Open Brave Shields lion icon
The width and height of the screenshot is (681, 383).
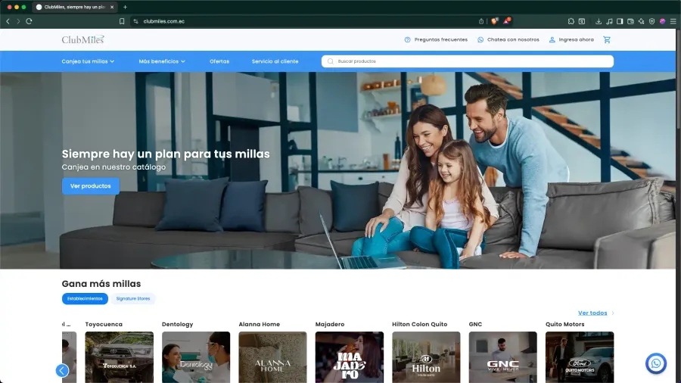coord(494,21)
